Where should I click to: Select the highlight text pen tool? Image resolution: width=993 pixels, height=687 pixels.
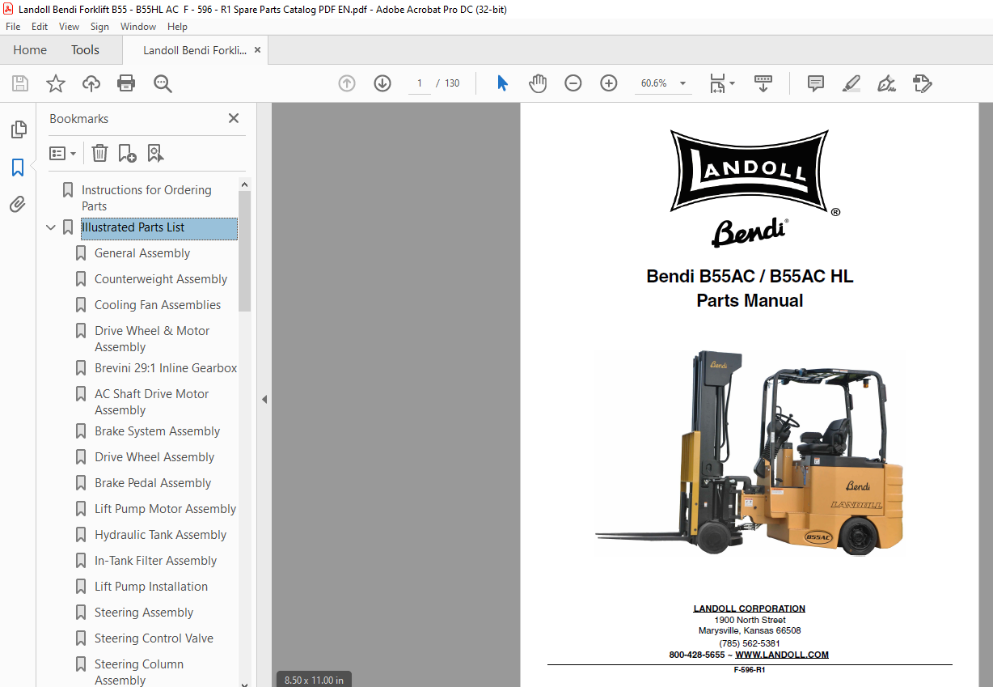pyautogui.click(x=851, y=83)
